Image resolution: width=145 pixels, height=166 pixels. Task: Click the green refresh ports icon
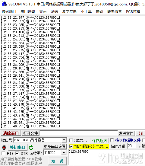[x=31, y=147]
